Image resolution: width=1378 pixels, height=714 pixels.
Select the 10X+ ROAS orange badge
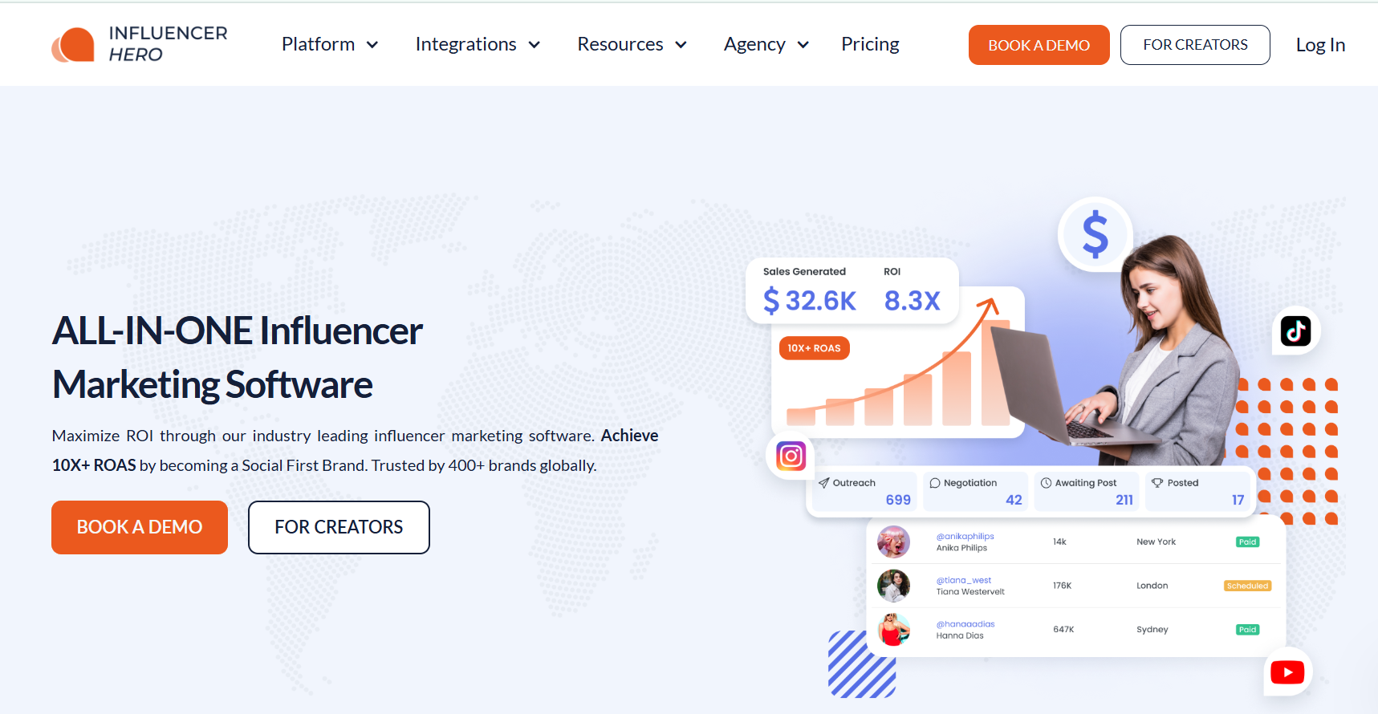[814, 348]
